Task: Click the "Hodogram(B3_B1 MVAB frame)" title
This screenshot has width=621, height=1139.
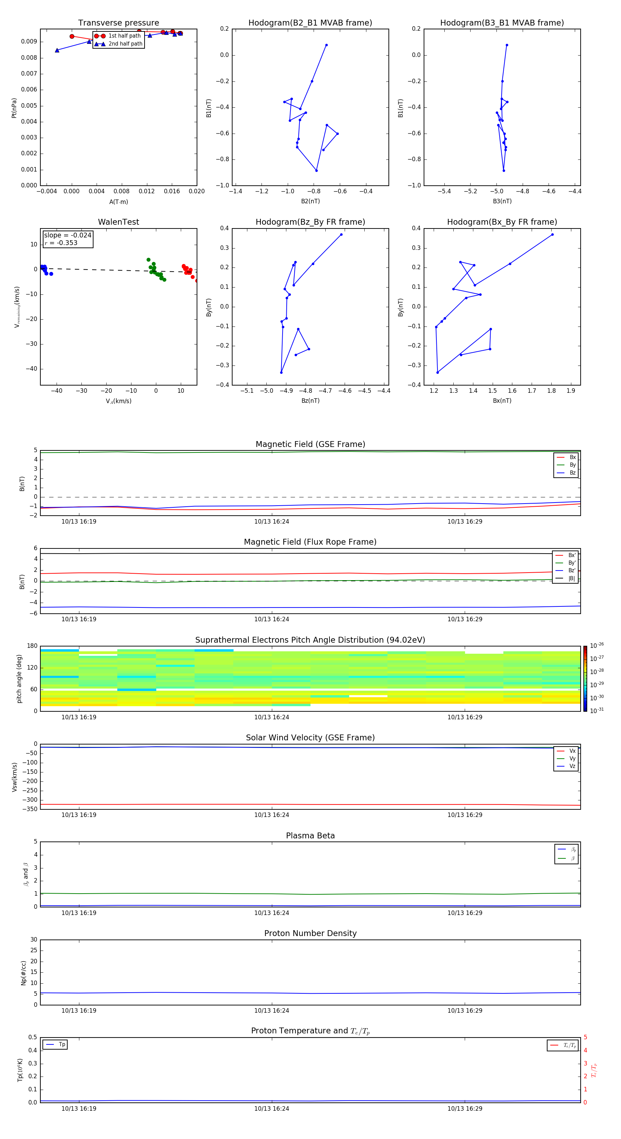Action: [x=502, y=22]
